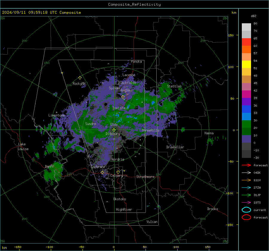Click the Airdrie city label
This screenshot has width=269, height=251.
[118, 159]
